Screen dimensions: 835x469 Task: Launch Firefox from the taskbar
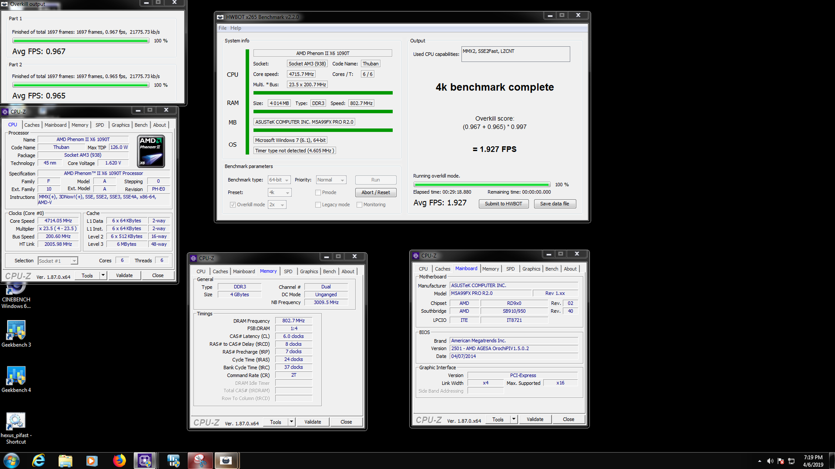pyautogui.click(x=119, y=460)
